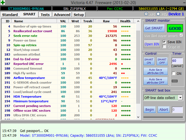Open the Advanced tab
This screenshot has width=186, height=140.
[62, 15]
